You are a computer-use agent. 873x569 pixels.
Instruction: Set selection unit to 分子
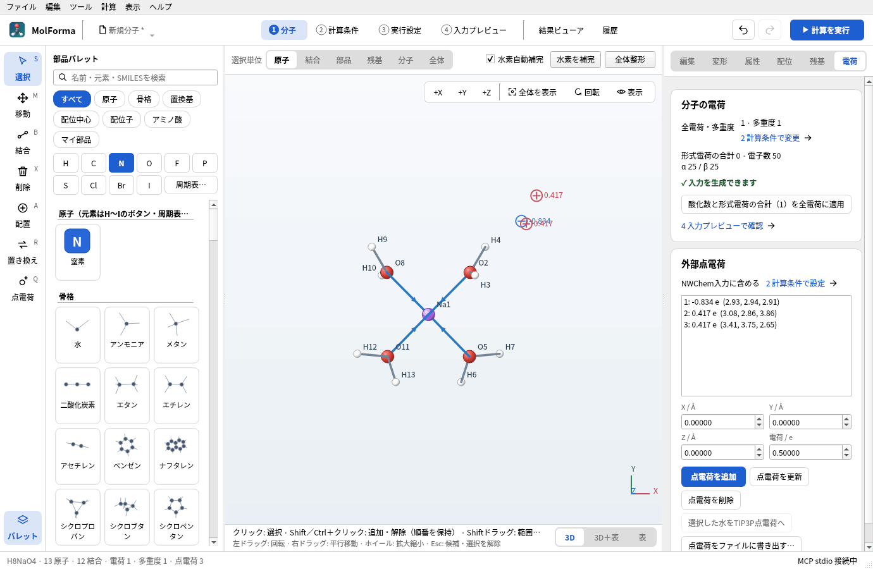point(406,60)
